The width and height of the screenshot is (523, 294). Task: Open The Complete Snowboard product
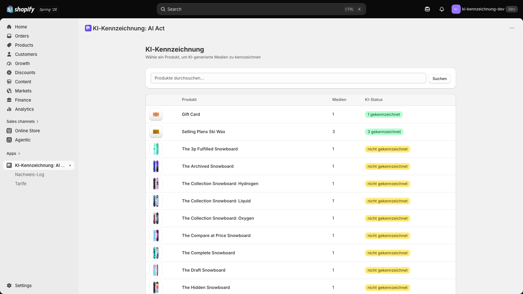[301, 253]
